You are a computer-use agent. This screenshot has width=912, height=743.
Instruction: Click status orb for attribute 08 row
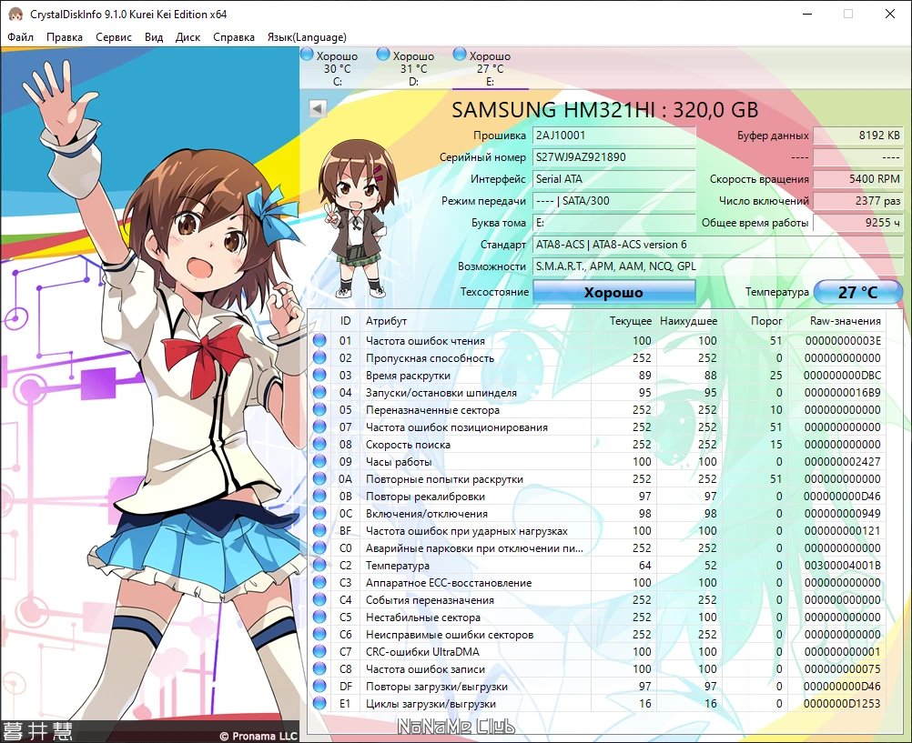[x=319, y=444]
